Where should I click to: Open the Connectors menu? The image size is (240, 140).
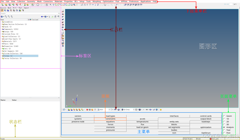(48, 1)
